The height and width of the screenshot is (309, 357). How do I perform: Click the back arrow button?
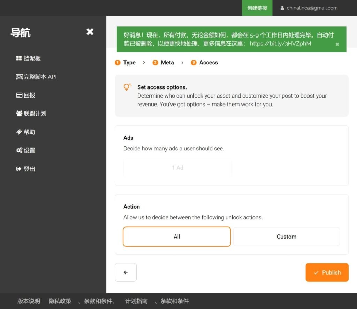(126, 272)
